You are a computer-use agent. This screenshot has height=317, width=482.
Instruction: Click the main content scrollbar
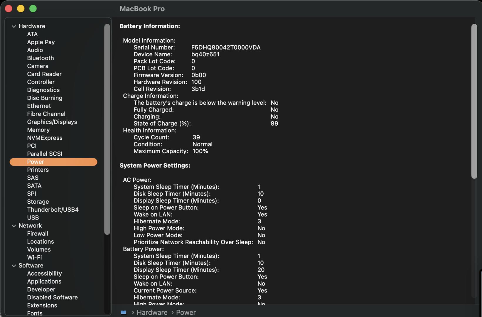point(474,101)
